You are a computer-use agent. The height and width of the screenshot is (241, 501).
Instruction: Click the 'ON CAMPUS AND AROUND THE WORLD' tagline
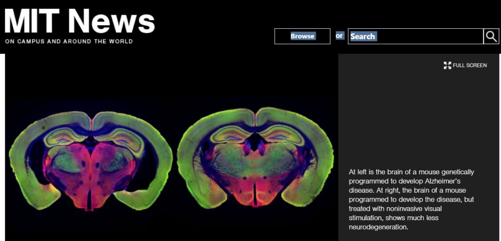pyautogui.click(x=69, y=42)
